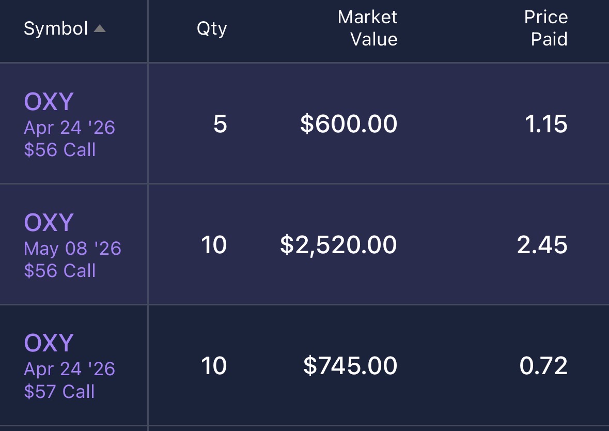This screenshot has width=609, height=431.
Task: Click quantity 5 in first OXY row
Action: click(x=220, y=125)
